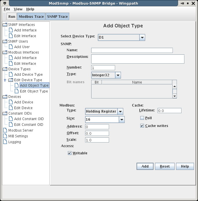Click the Modbus Interfaces folder icon
The height and width of the screenshot is (201, 198).
5,52
